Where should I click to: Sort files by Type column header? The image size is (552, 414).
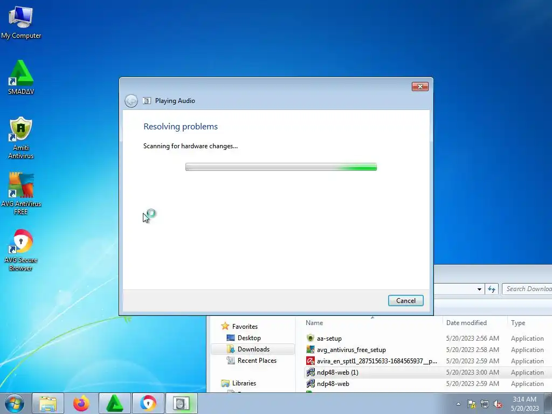529,323
